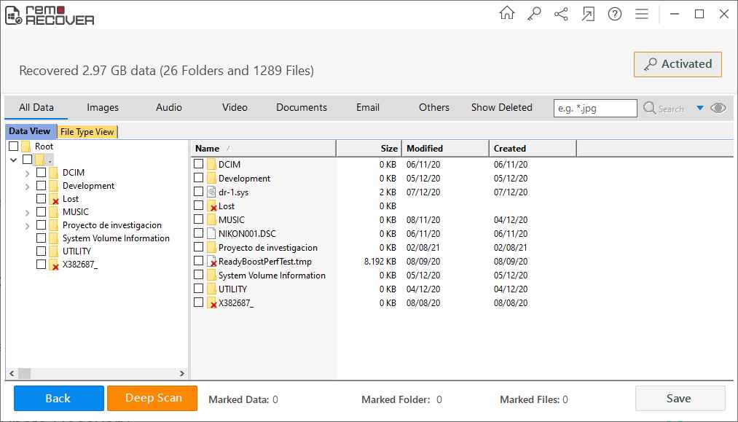Viewport: 738px width, 422px height.
Task: Toggle the file preview eye icon
Action: pos(718,107)
